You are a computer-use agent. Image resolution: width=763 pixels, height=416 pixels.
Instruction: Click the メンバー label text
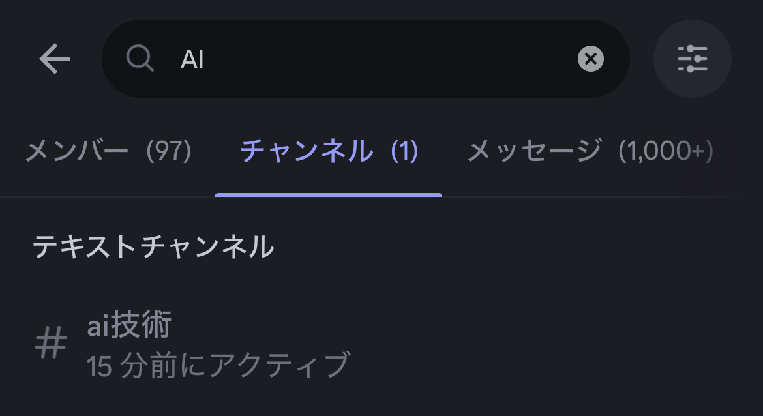click(x=77, y=152)
